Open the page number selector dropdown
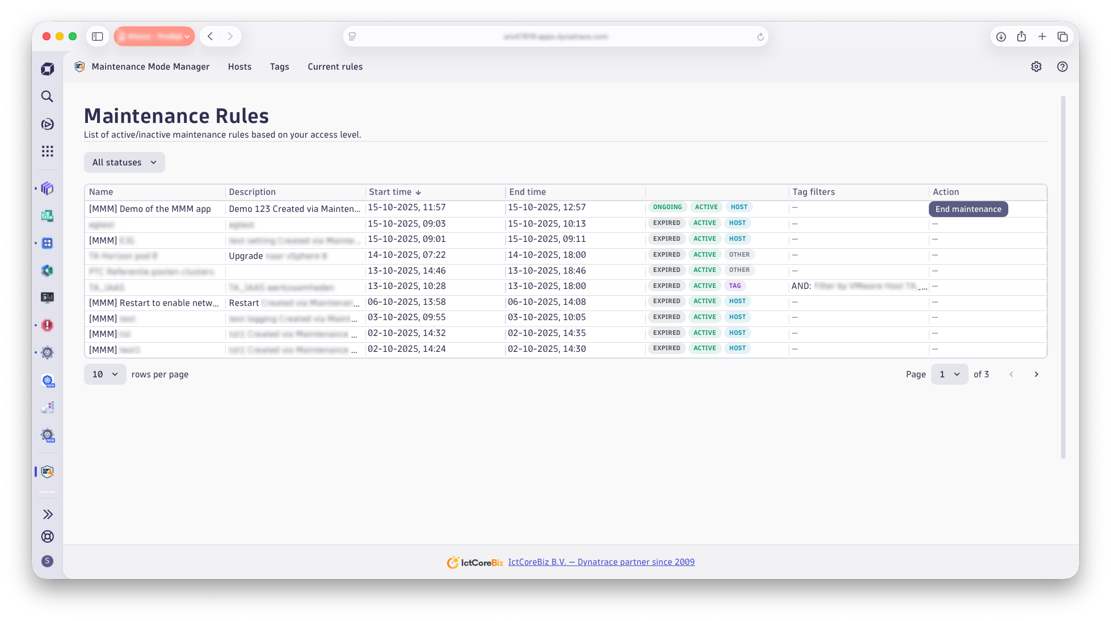Image resolution: width=1111 pixels, height=621 pixels. (949, 374)
